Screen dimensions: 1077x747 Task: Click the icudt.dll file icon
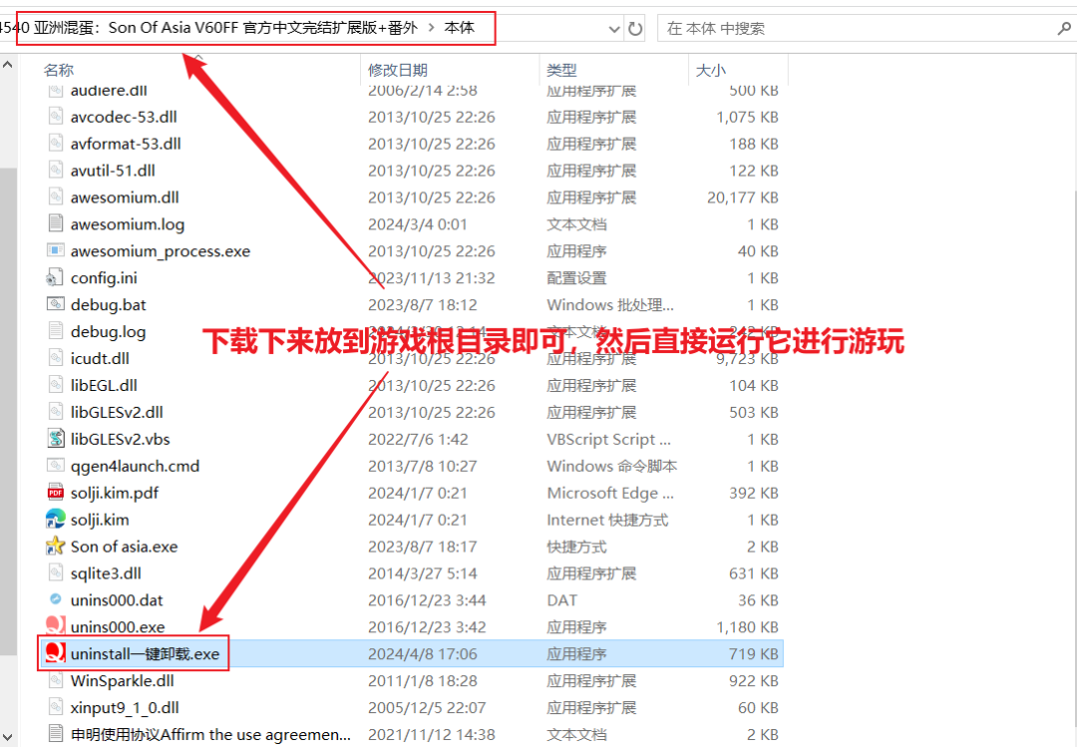point(56,358)
